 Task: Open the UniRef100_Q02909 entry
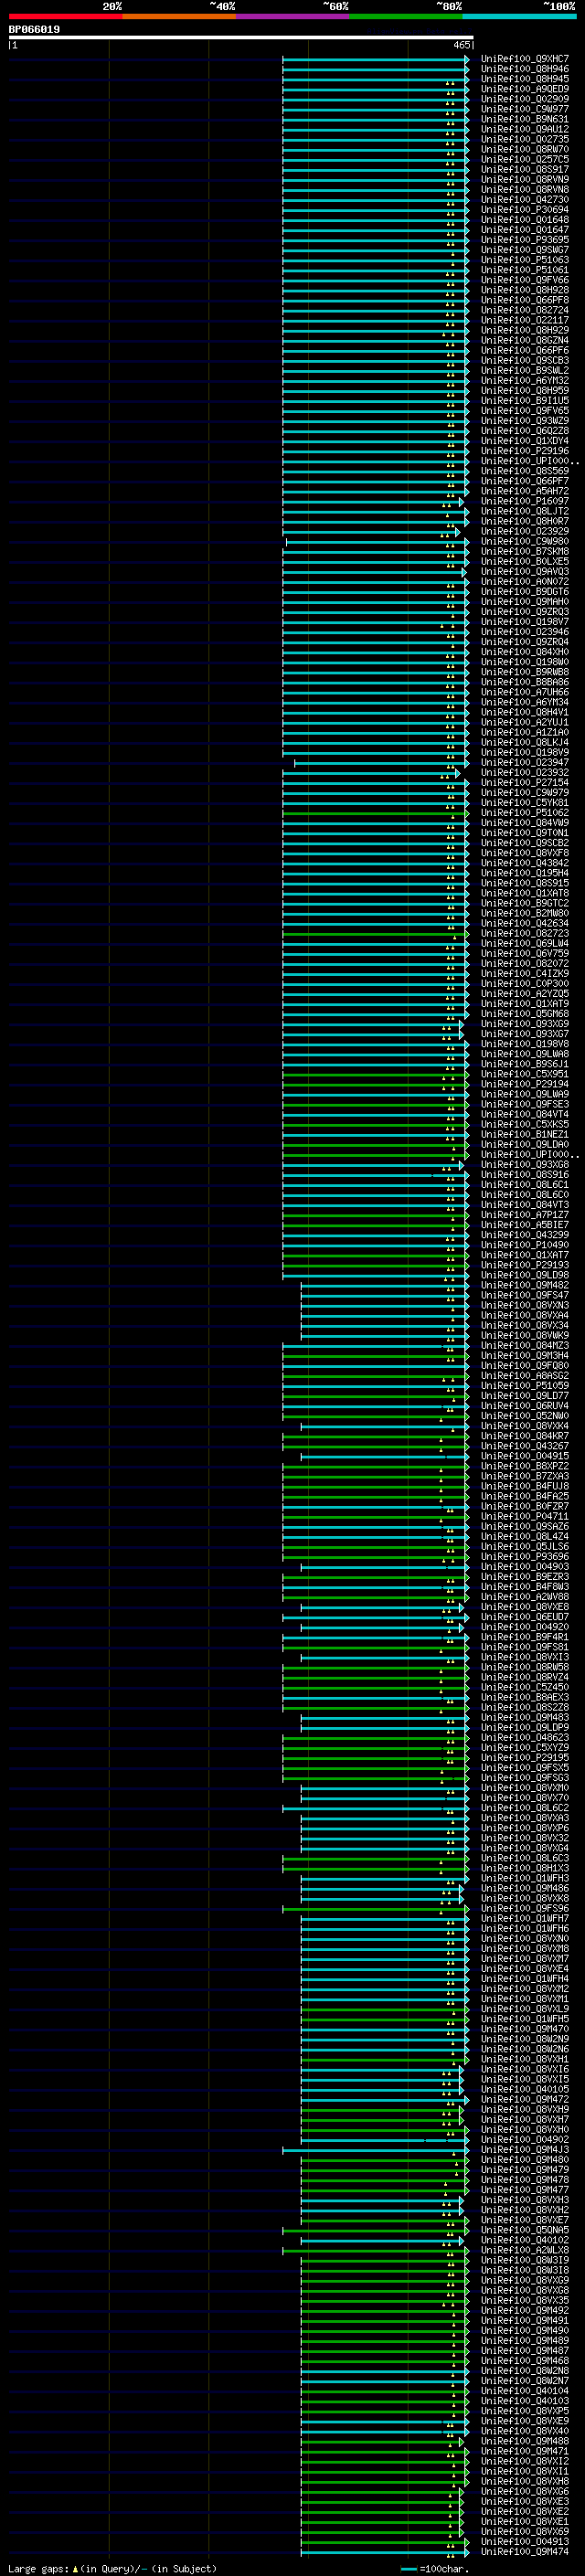coord(524,99)
